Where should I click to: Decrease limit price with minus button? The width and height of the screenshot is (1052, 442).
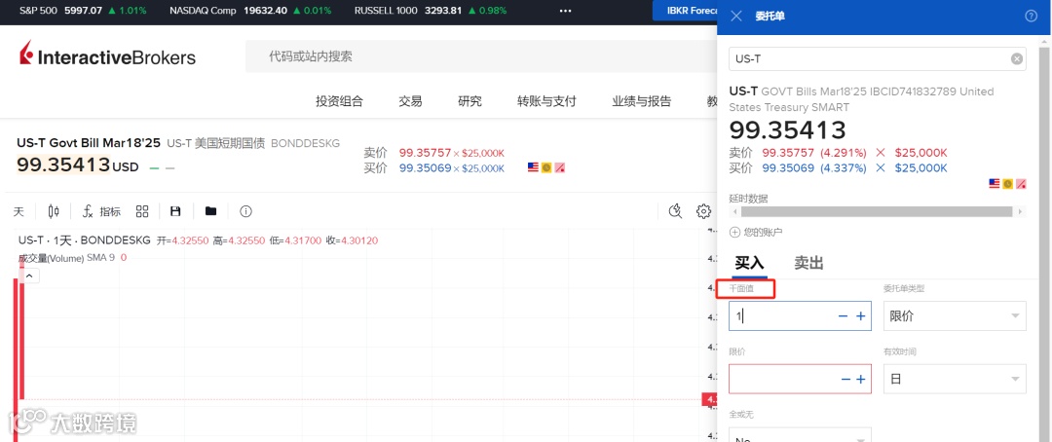pos(846,379)
